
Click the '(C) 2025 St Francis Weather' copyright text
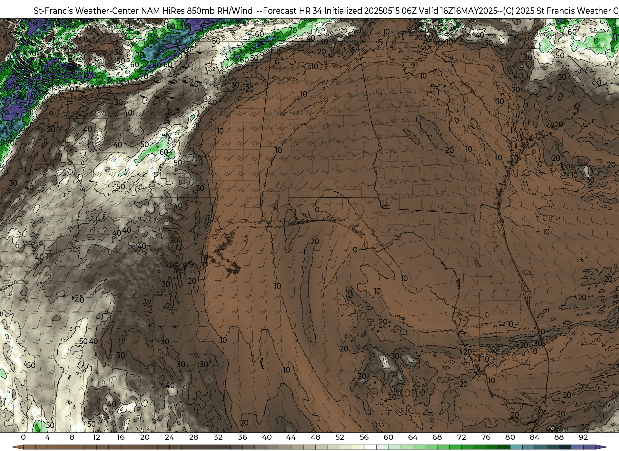pos(557,11)
